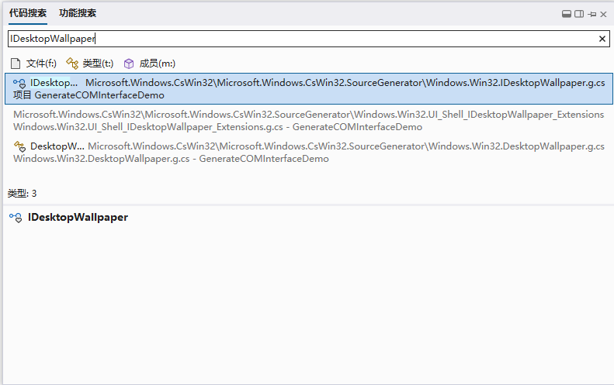614x385 pixels.
Task: Toggle the bottom preview panel layout icon
Action: pos(566,14)
